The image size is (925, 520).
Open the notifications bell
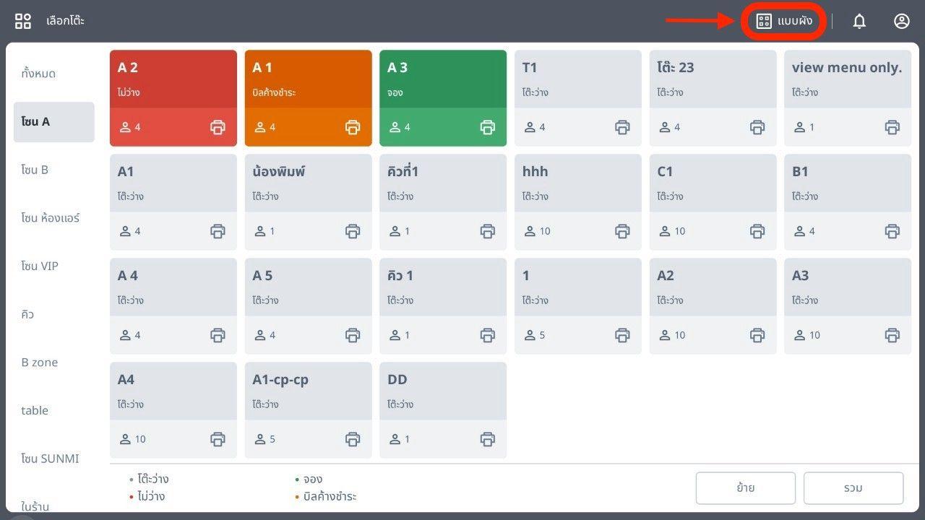coord(859,21)
